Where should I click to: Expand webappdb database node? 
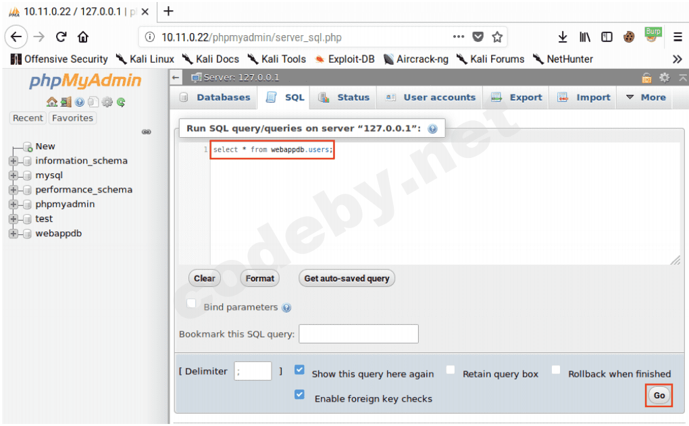pos(14,233)
